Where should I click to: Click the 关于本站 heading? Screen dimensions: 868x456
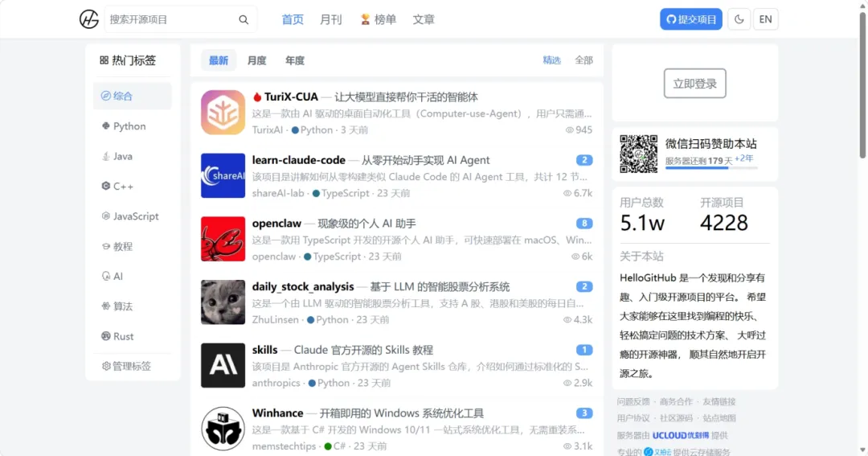pyautogui.click(x=641, y=257)
